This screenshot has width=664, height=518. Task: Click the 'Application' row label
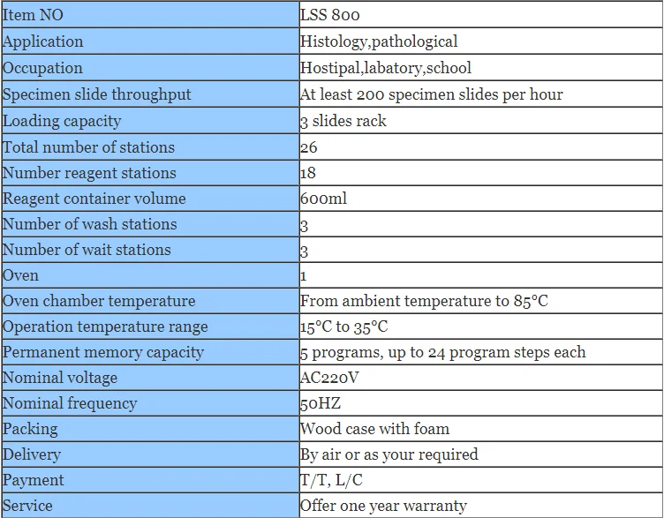pos(42,41)
